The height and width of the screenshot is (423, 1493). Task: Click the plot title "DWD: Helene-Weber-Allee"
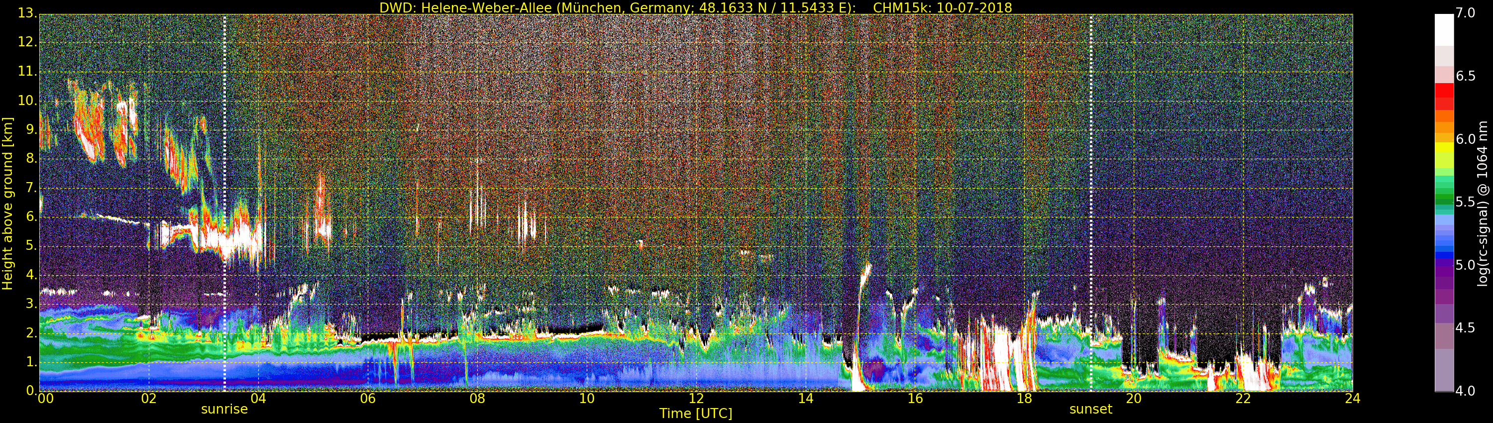pyautogui.click(x=465, y=7)
